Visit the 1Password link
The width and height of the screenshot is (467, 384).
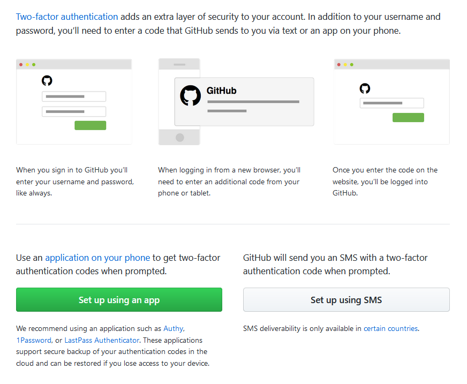coord(33,340)
